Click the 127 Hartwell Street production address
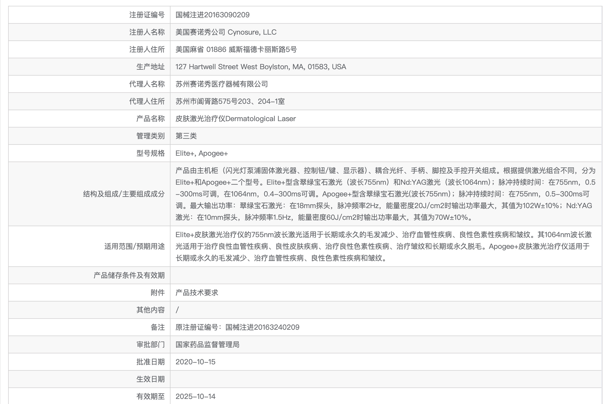604x404 pixels. pos(261,67)
